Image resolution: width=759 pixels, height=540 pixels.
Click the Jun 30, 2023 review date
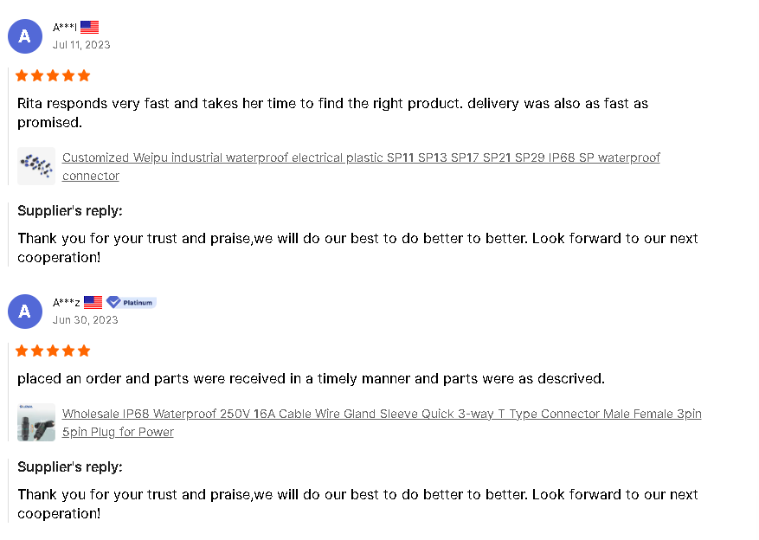(85, 320)
